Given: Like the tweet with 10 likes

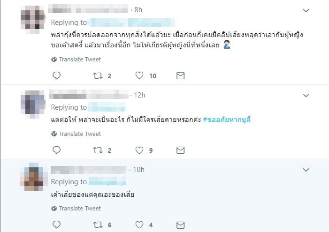Looking at the screenshot, I should click(139, 75).
